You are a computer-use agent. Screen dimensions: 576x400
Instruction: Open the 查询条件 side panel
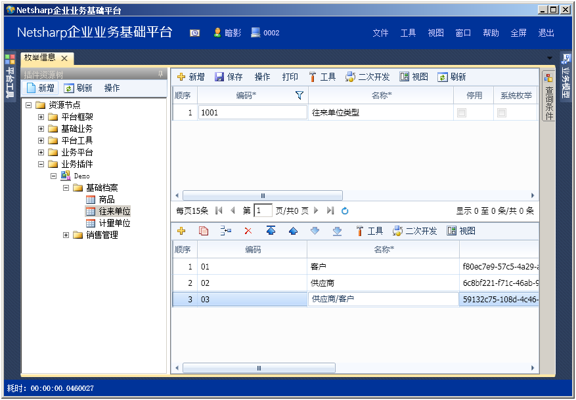[549, 97]
